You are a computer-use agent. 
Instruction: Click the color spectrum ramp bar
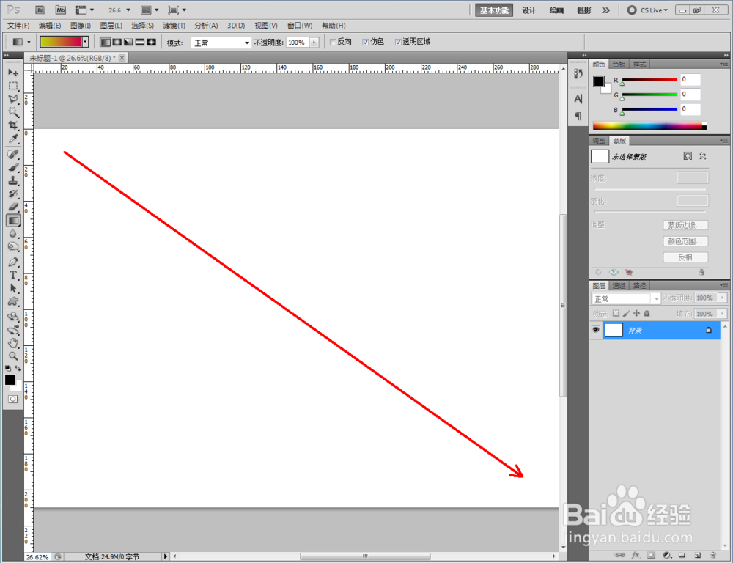point(649,126)
